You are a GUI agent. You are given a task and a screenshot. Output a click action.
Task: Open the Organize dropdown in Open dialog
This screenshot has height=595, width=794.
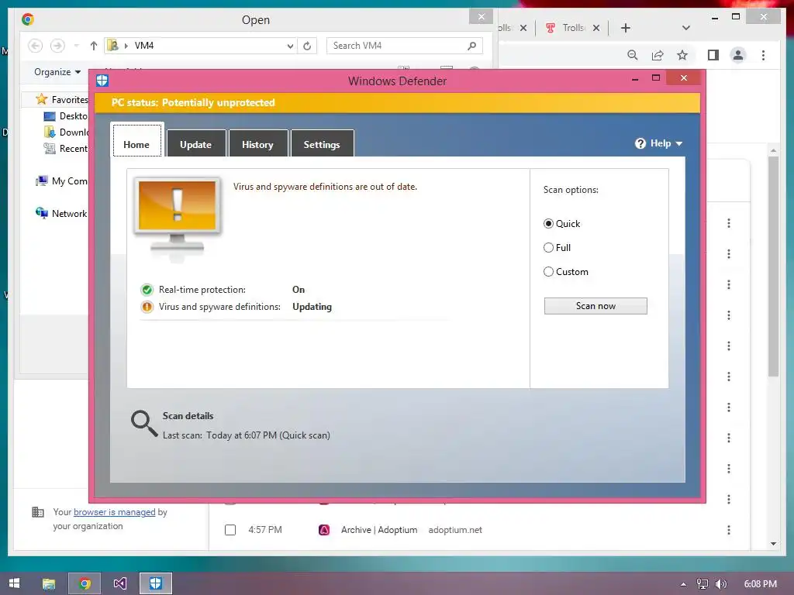[57, 72]
